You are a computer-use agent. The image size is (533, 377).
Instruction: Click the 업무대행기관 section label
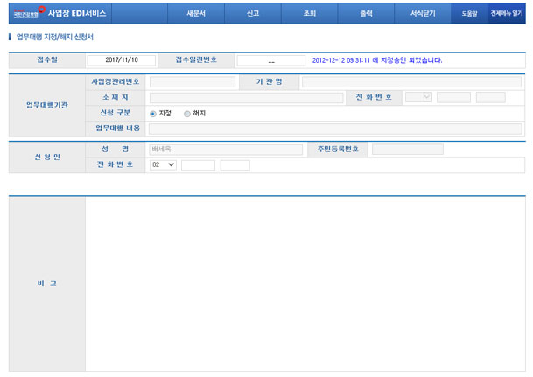47,105
